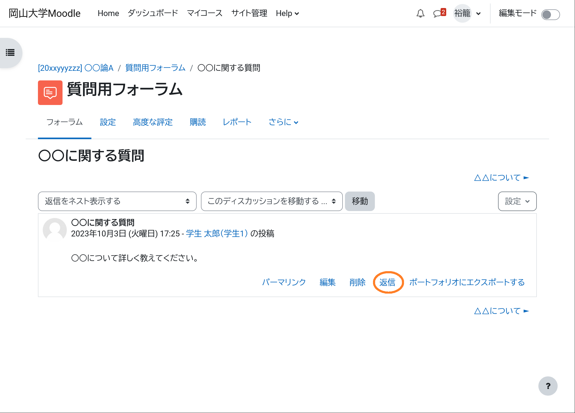Open the help question mark button
Screen dimensions: 575x413
coord(548,386)
